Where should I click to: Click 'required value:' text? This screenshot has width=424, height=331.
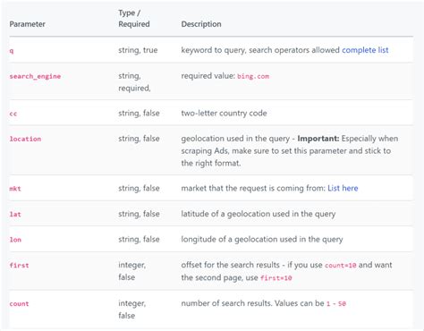pyautogui.click(x=208, y=76)
